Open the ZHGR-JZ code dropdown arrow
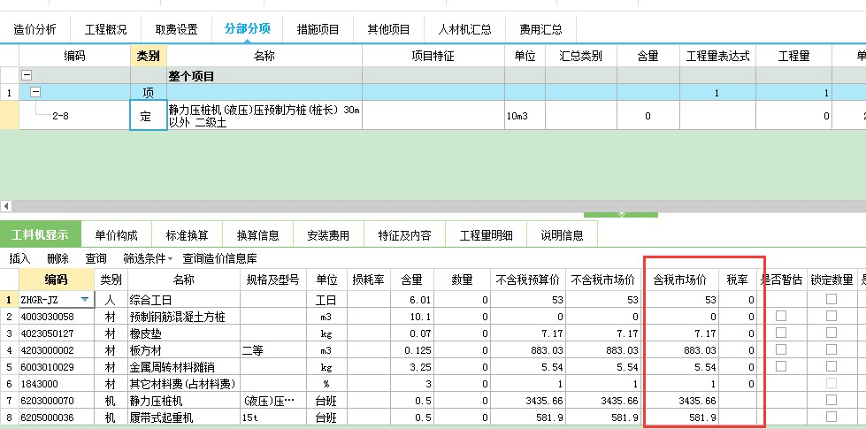866x429 pixels. click(86, 300)
